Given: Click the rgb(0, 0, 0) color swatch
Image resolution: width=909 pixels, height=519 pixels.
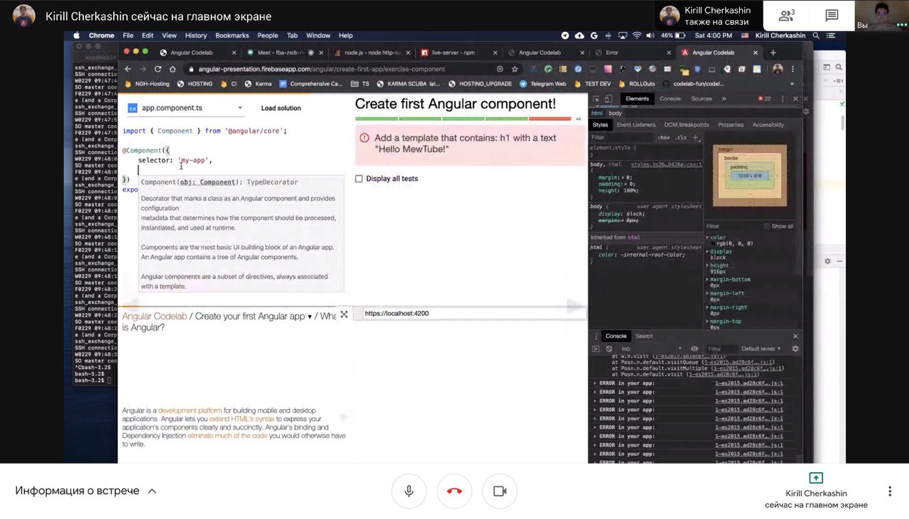Looking at the screenshot, I should pos(713,244).
